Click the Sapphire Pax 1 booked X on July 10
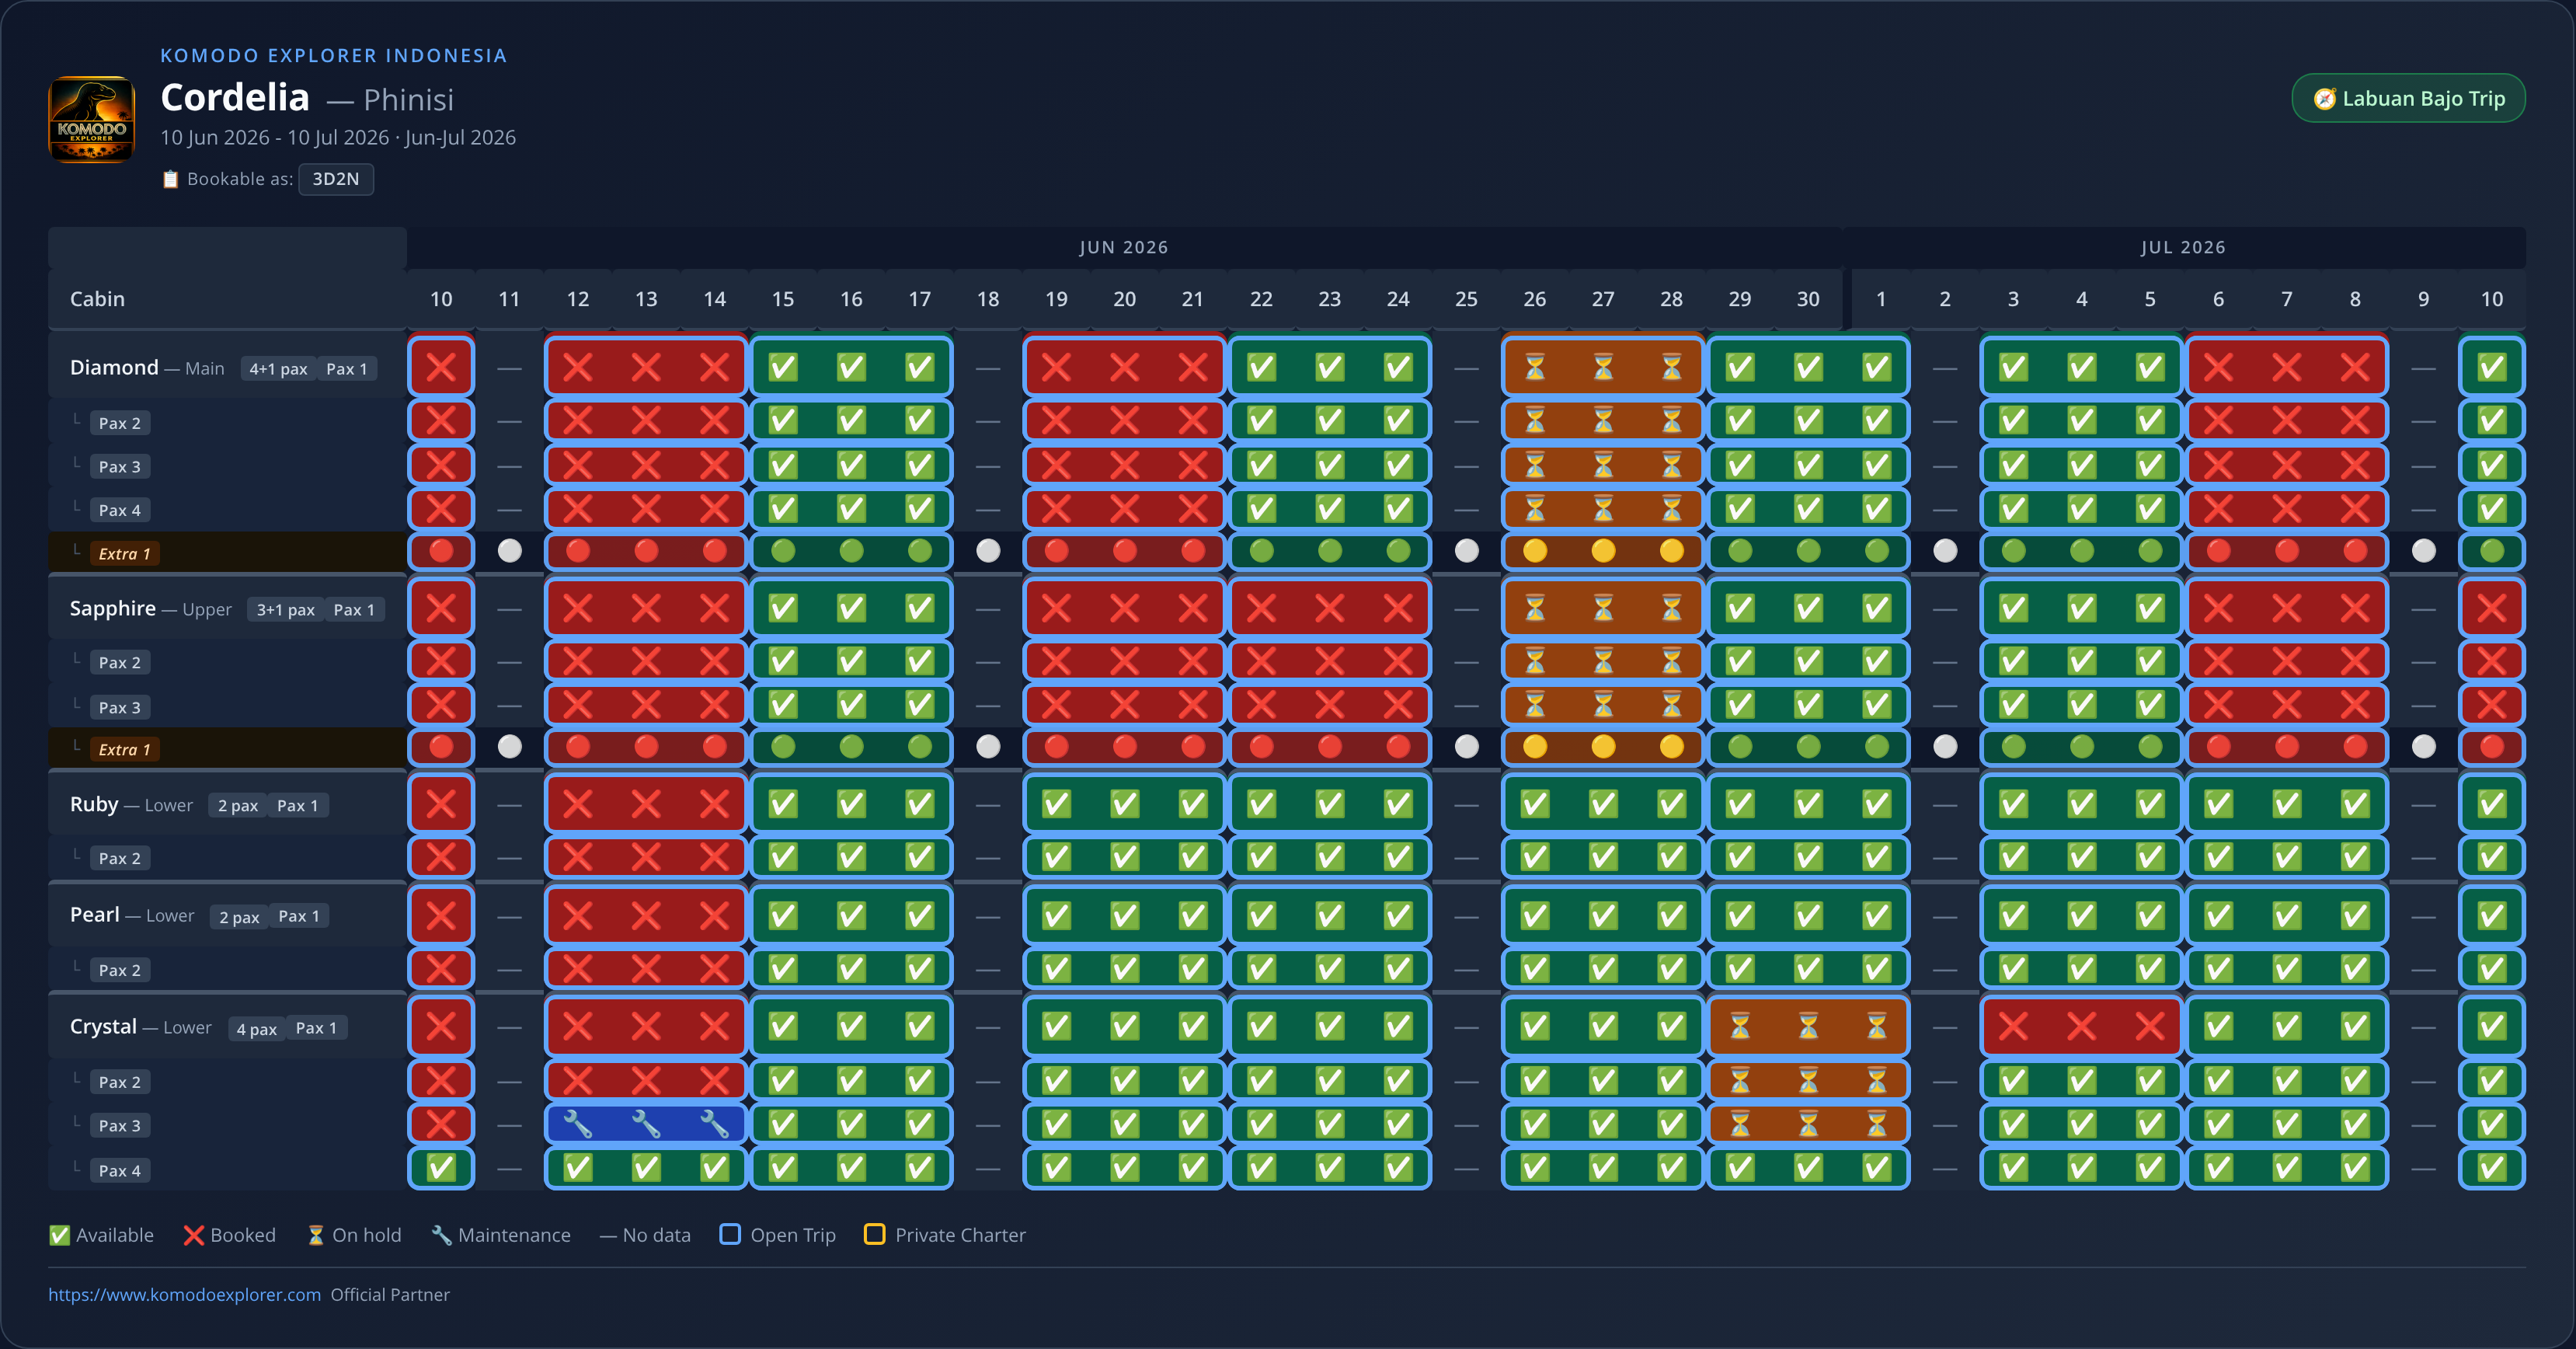2576x1349 pixels. pos(2491,608)
